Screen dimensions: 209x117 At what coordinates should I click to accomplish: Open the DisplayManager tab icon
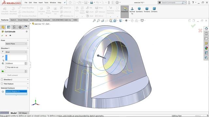tap(25, 27)
